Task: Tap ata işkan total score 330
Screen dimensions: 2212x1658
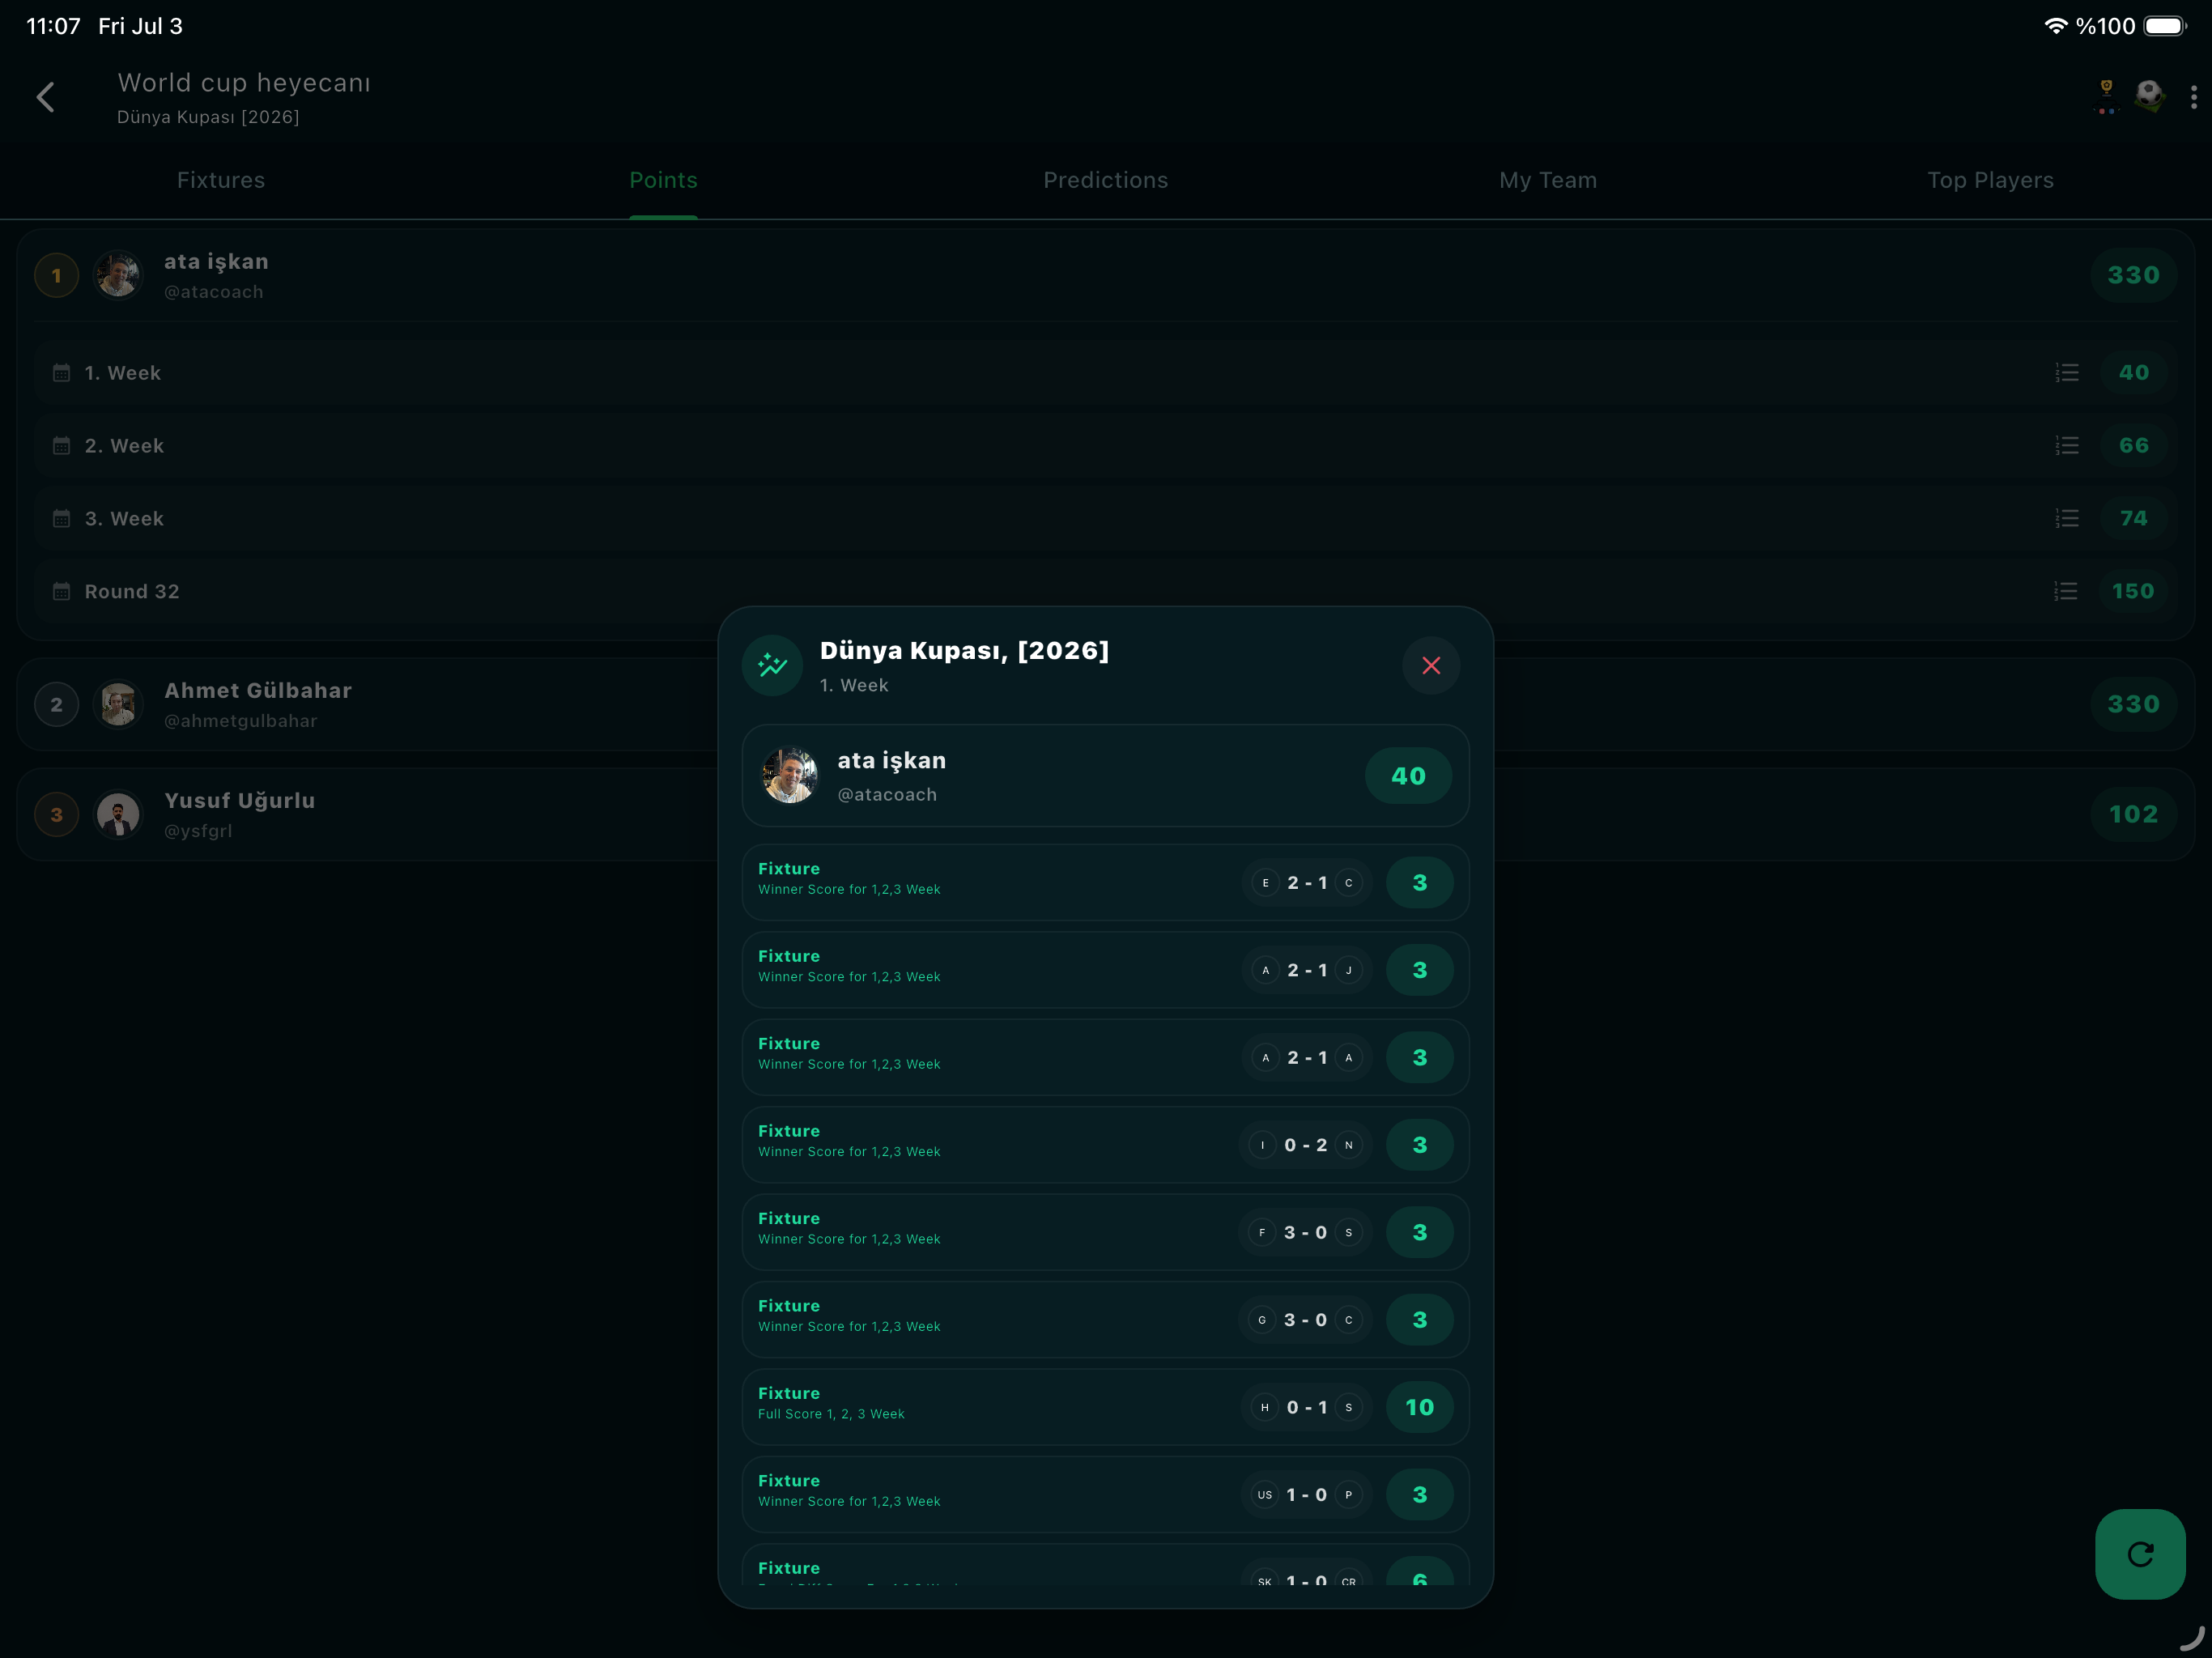Action: coord(2133,275)
